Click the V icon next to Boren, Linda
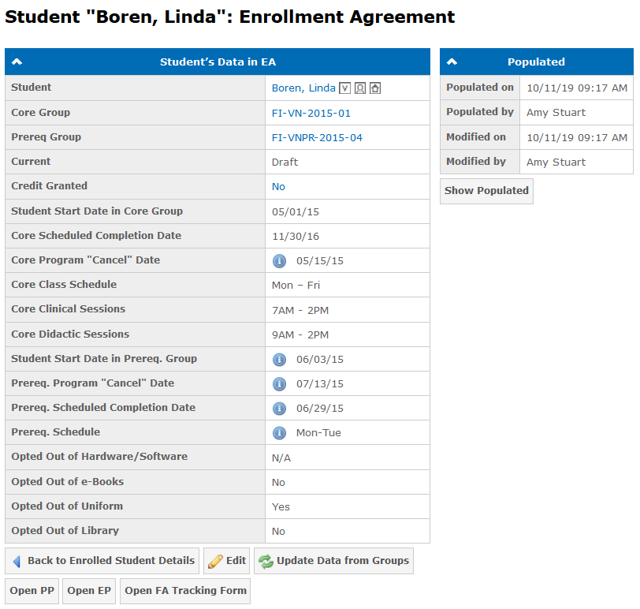This screenshot has width=640, height=609. 345,88
